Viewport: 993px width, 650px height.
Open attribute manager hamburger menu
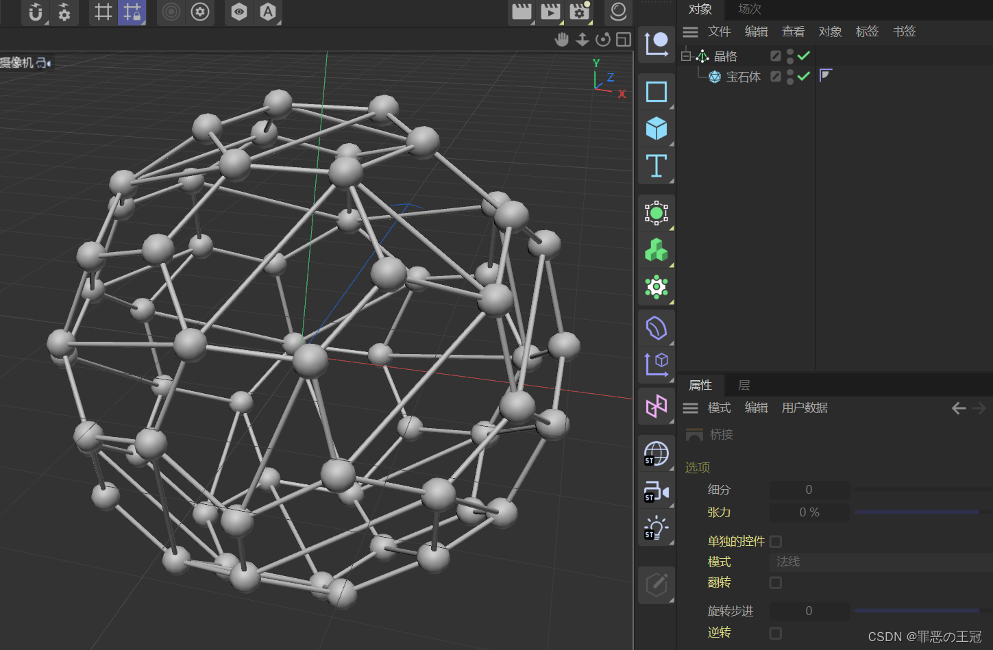(690, 408)
